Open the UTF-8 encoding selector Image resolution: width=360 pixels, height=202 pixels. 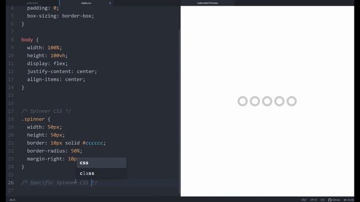(x=313, y=200)
